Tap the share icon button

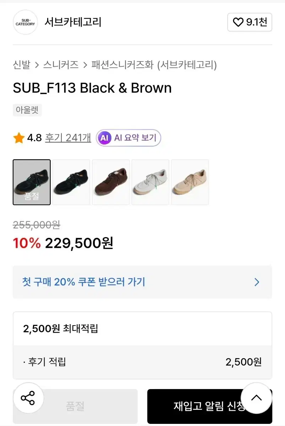click(28, 398)
